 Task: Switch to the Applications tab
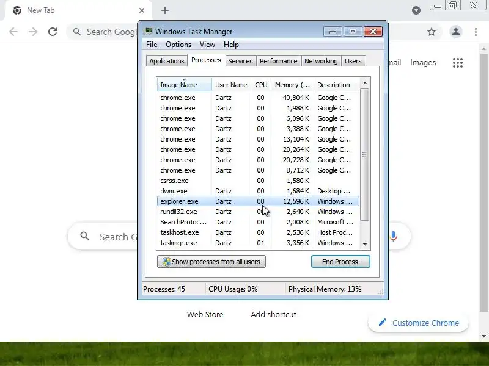point(166,61)
